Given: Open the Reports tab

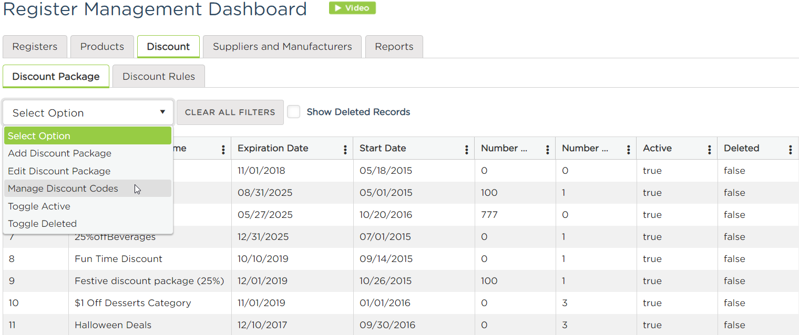Looking at the screenshot, I should point(394,47).
